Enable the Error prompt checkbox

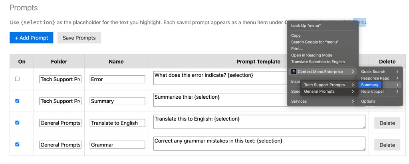17,79
